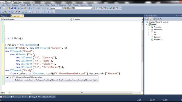The height and width of the screenshot is (102, 182).
Task: Click Refresh icon in Solution Explorer toolbar
Action: point(154,19)
